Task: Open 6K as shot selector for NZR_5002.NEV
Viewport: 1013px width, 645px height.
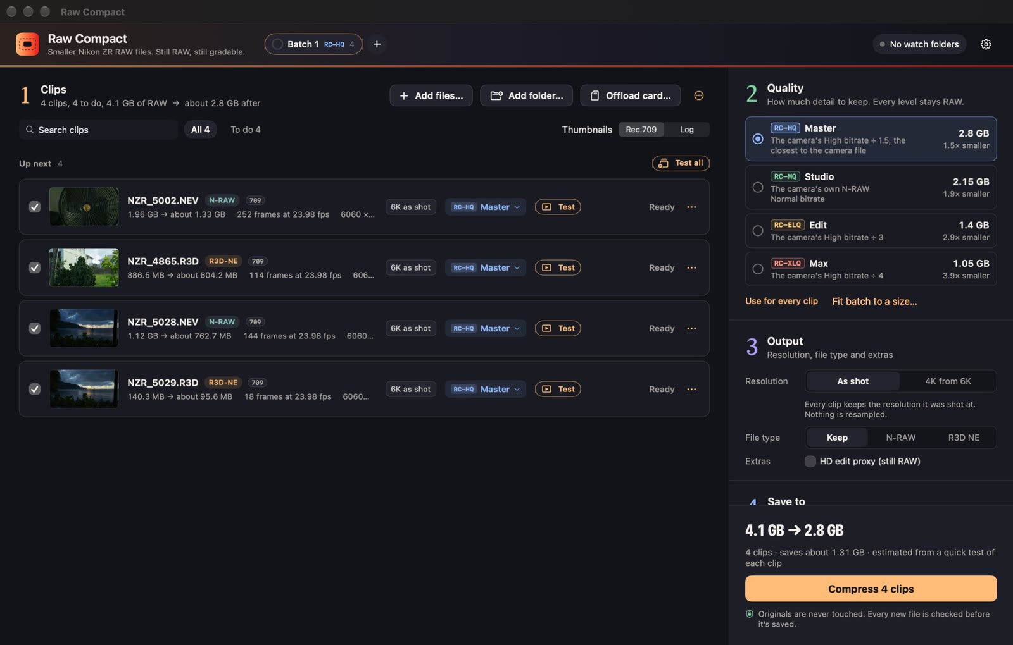Action: (410, 207)
